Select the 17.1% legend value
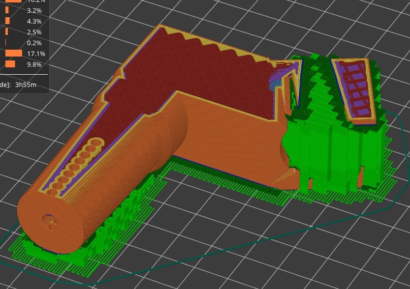This screenshot has height=289, width=410. [x=36, y=54]
